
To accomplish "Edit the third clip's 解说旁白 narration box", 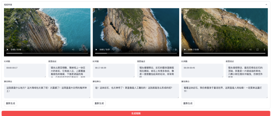I will [225, 91].
